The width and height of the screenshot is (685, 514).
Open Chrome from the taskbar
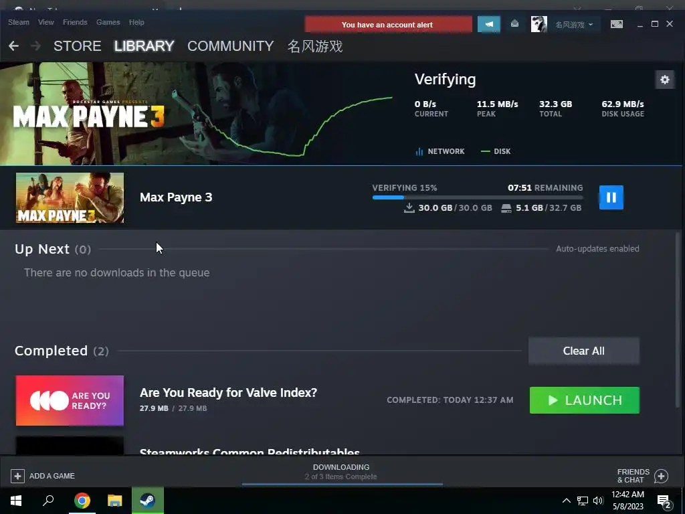(x=82, y=501)
